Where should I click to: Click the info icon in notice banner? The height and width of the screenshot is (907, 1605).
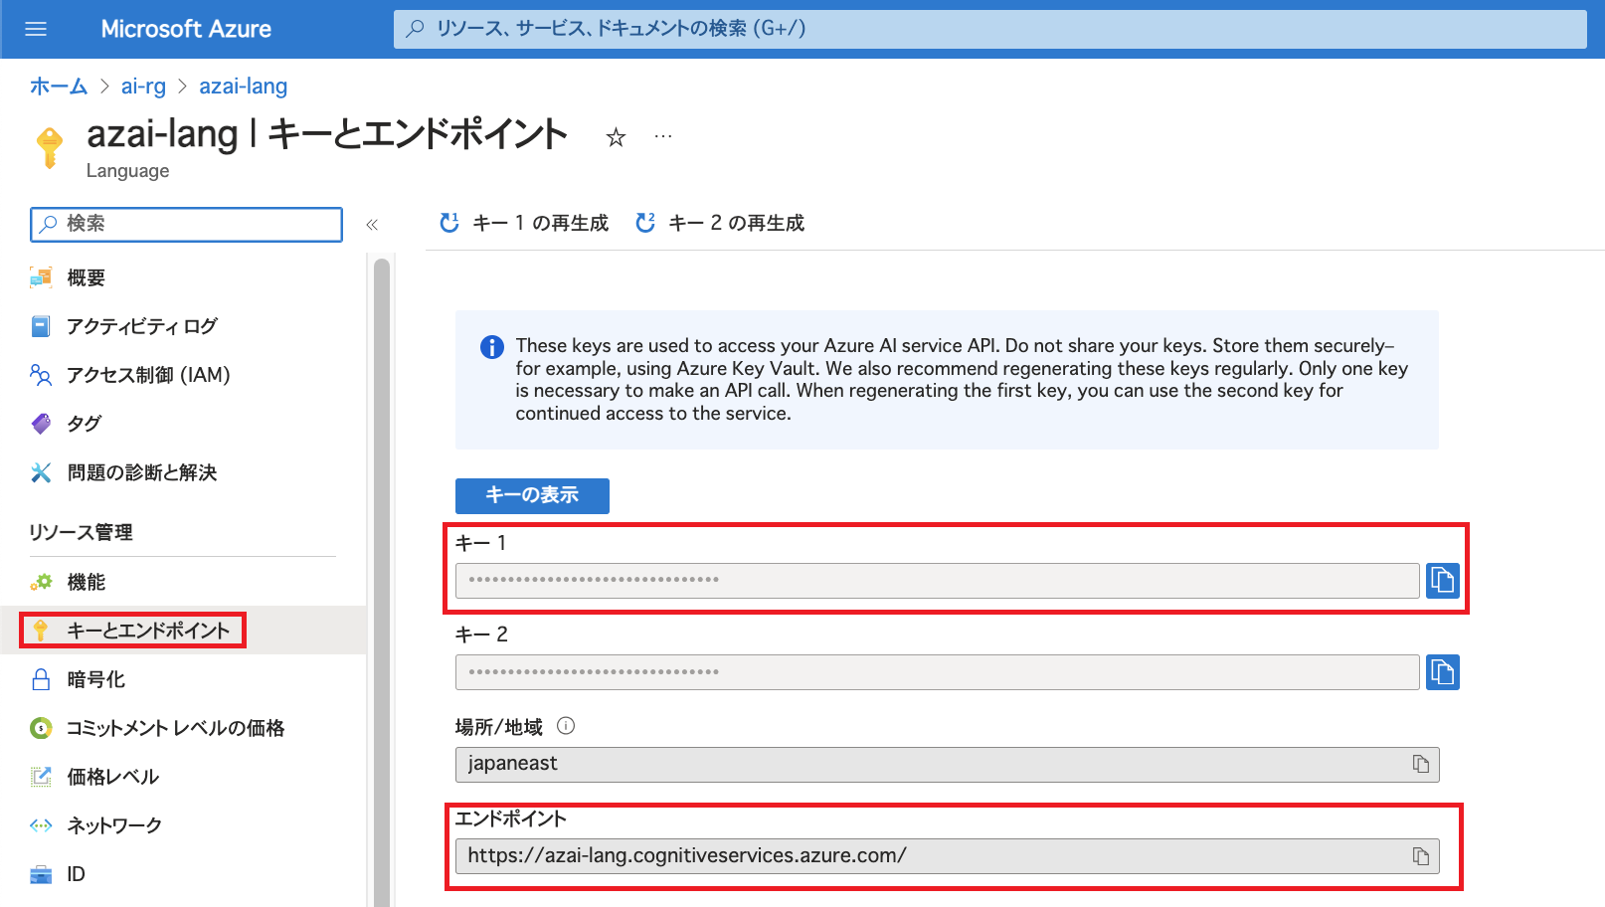click(491, 347)
